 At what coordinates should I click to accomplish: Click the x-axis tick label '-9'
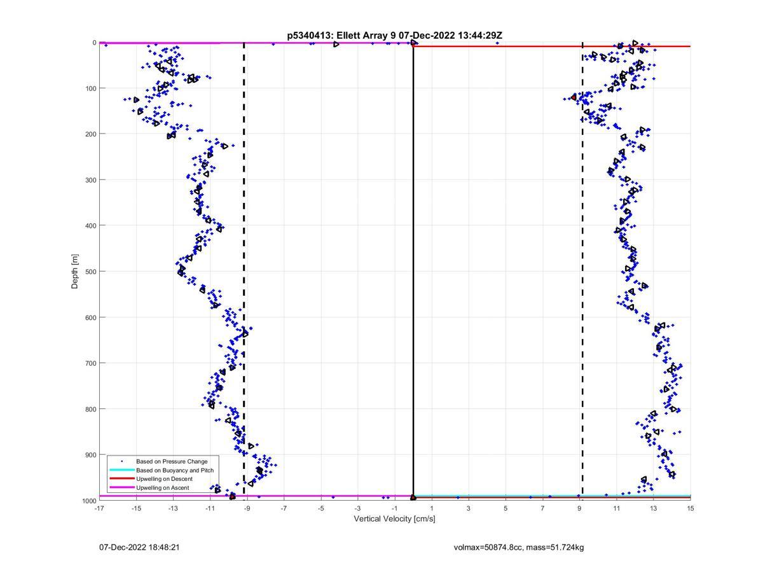coord(247,508)
